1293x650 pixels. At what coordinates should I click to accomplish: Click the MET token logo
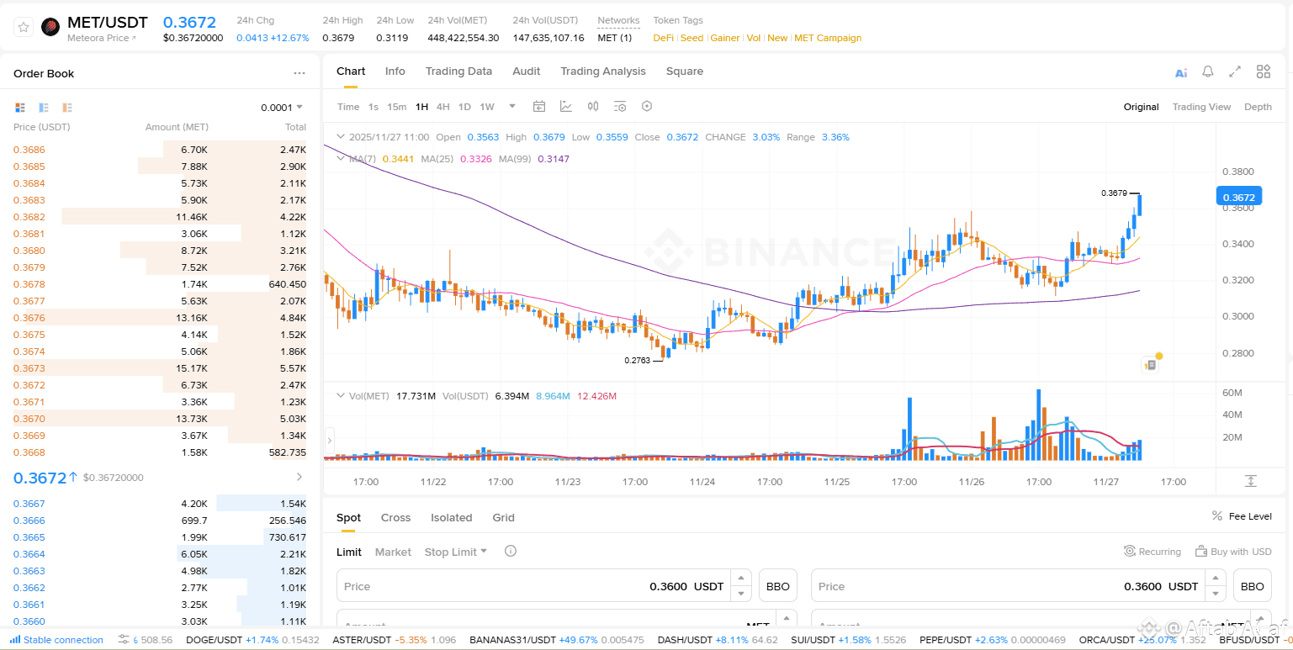pyautogui.click(x=50, y=28)
